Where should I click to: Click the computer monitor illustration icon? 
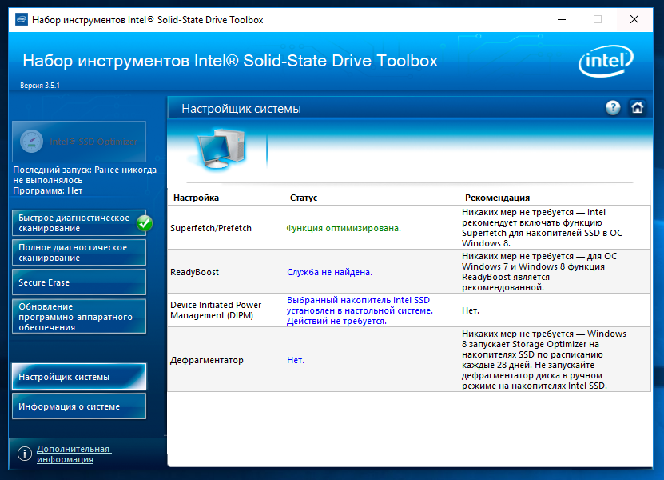tap(221, 150)
